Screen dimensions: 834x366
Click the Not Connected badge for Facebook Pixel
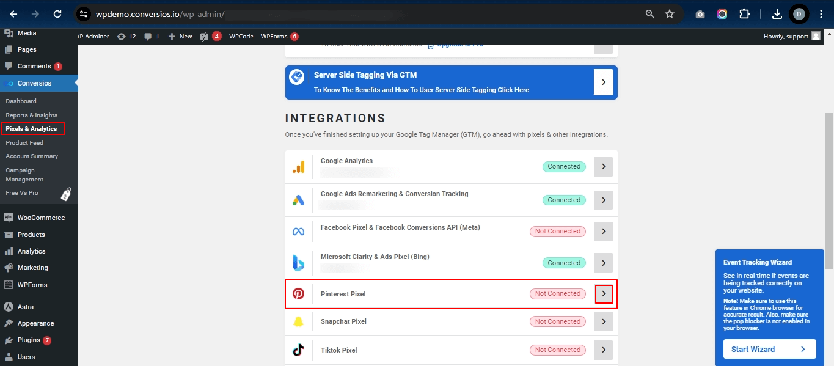(x=558, y=232)
